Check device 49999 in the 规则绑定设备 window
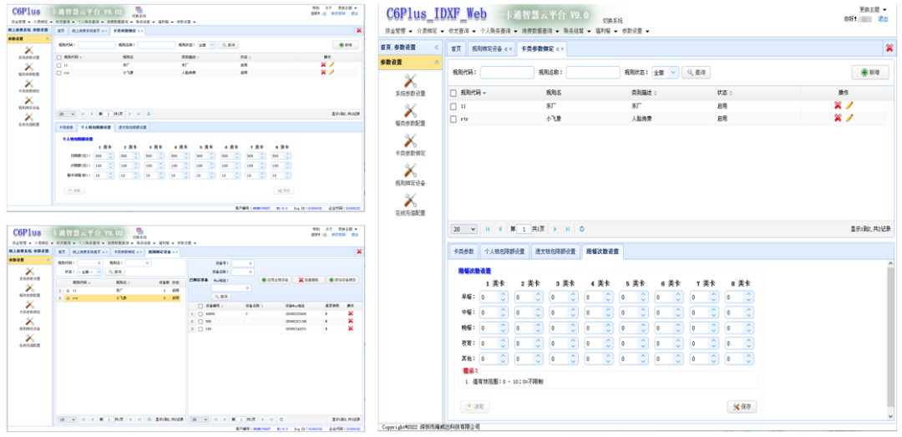Image resolution: width=902 pixels, height=437 pixels. [200, 314]
